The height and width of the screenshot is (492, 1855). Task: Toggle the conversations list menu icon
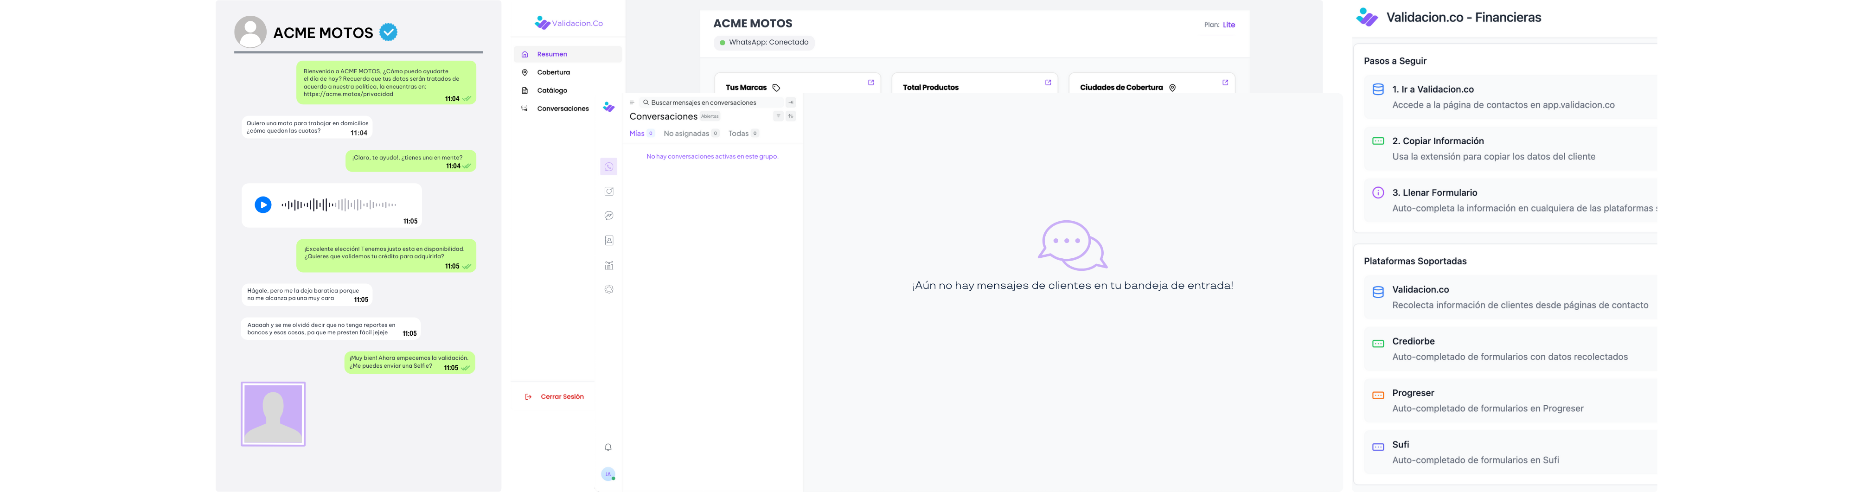point(632,102)
